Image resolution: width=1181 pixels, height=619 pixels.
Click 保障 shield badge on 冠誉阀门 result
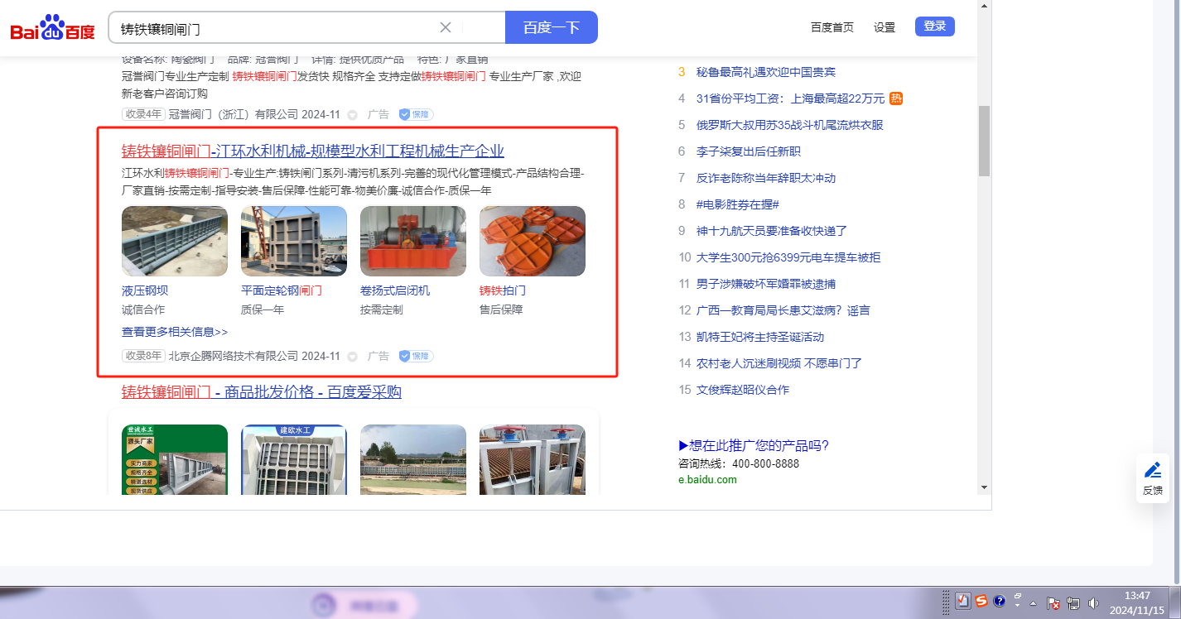point(416,115)
